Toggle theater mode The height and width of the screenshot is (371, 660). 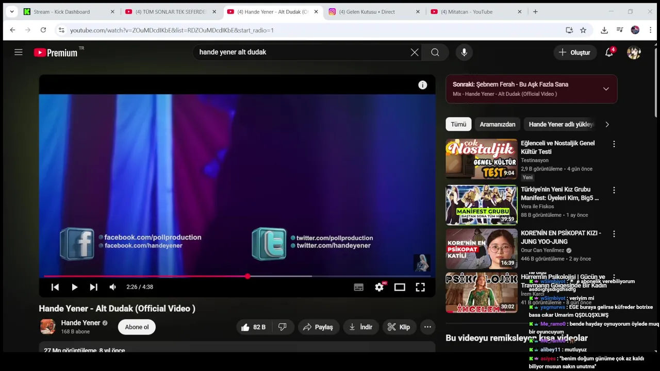[x=400, y=287]
